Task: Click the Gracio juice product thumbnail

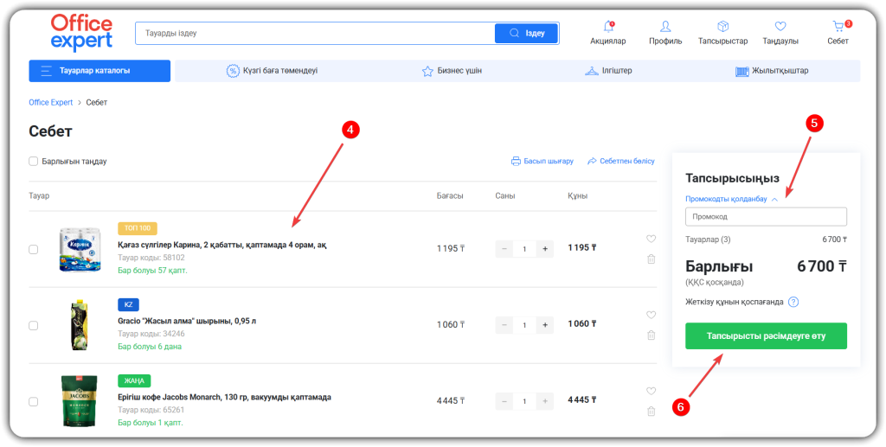Action: pos(79,326)
